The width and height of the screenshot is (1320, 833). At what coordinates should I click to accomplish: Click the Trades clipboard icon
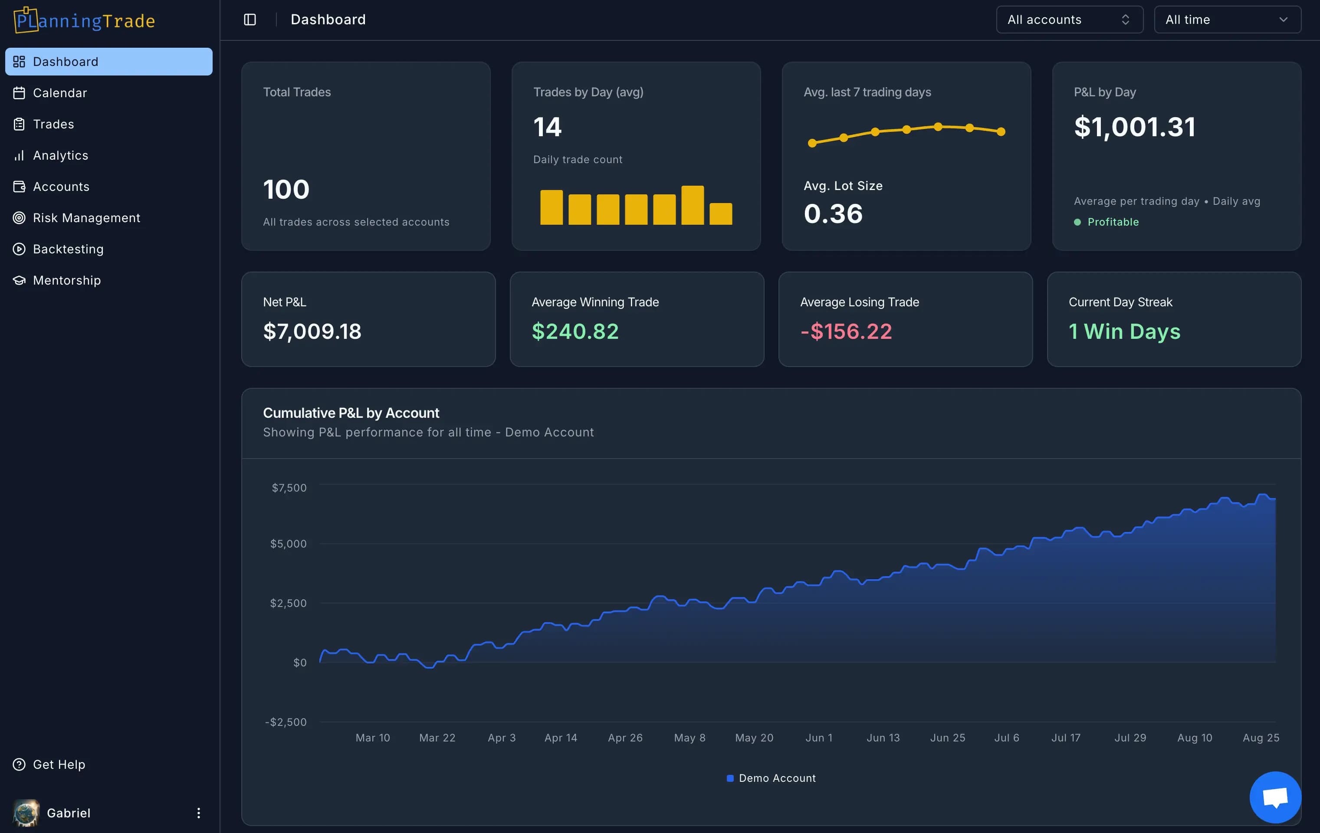(19, 124)
